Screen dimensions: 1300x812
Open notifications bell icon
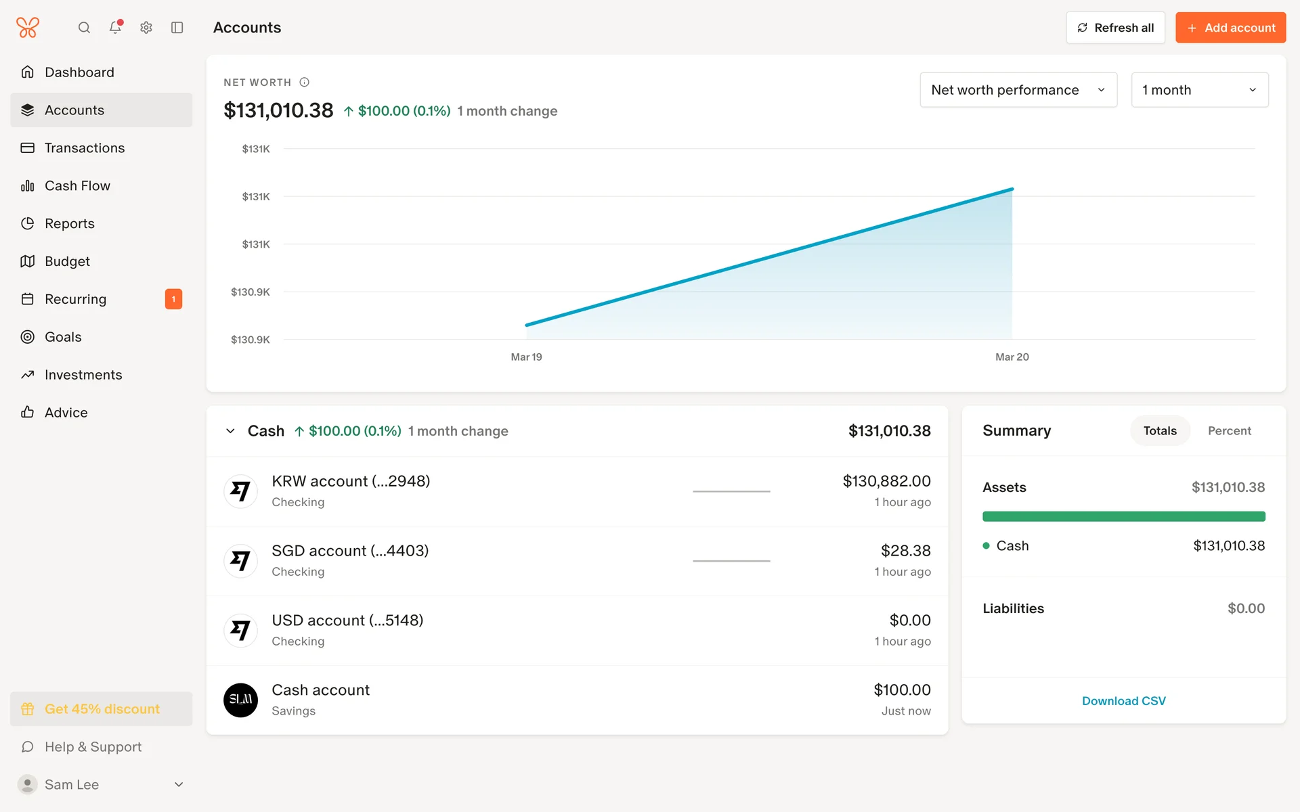click(x=115, y=28)
